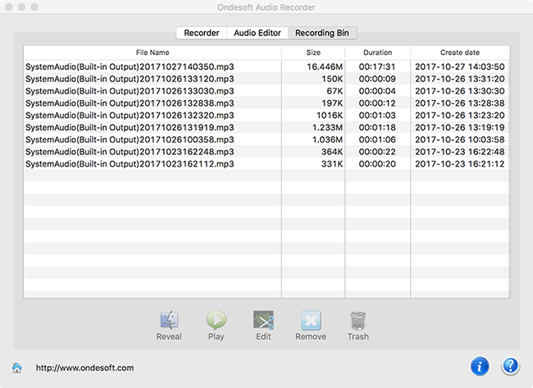
Task: Switch to the Audio Editor tab
Action: point(257,33)
